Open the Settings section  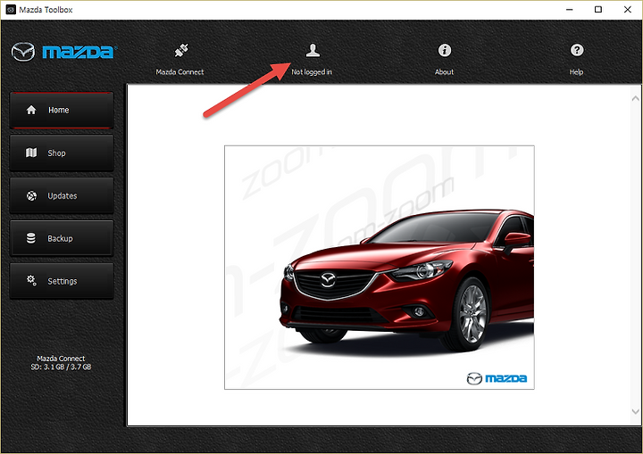(62, 281)
